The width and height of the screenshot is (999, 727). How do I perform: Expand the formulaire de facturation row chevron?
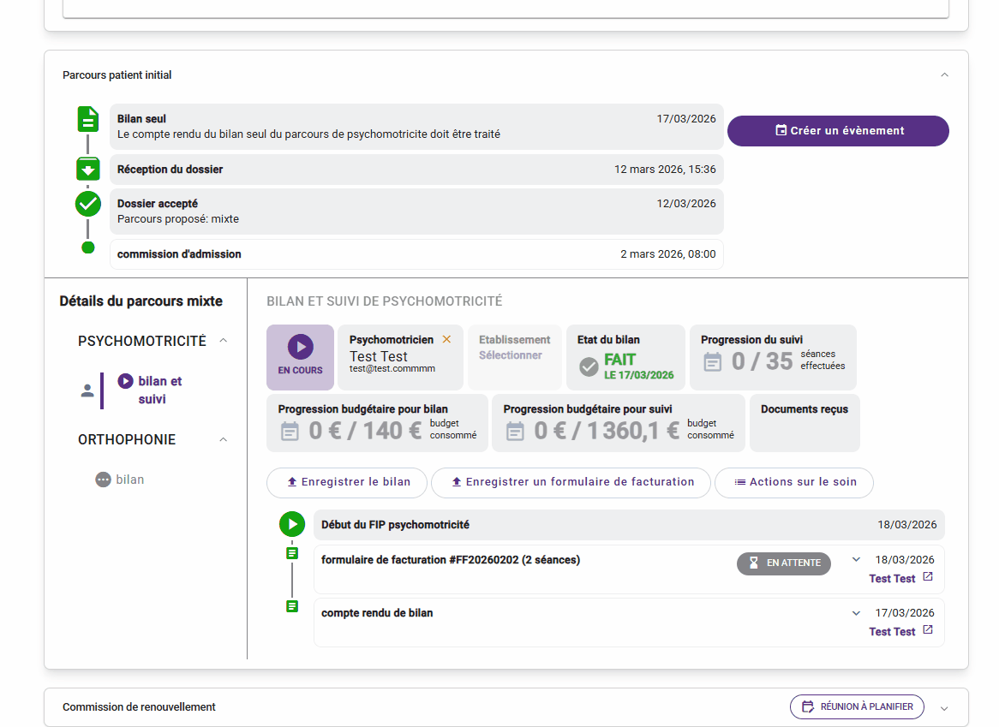click(x=856, y=560)
